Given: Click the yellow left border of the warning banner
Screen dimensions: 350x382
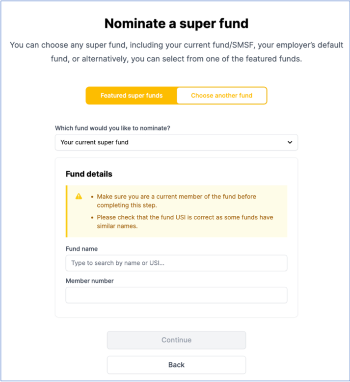Looking at the screenshot, I should [67, 211].
